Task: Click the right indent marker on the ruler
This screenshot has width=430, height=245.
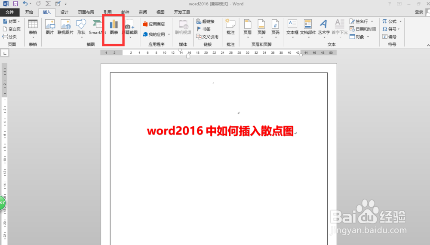Action: [x=301, y=55]
